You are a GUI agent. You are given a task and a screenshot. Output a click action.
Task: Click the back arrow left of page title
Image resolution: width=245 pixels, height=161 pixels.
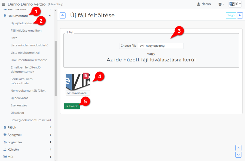63,16
